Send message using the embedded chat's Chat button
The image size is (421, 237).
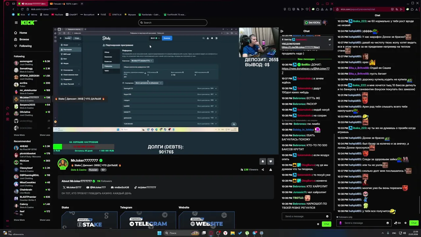326,224
